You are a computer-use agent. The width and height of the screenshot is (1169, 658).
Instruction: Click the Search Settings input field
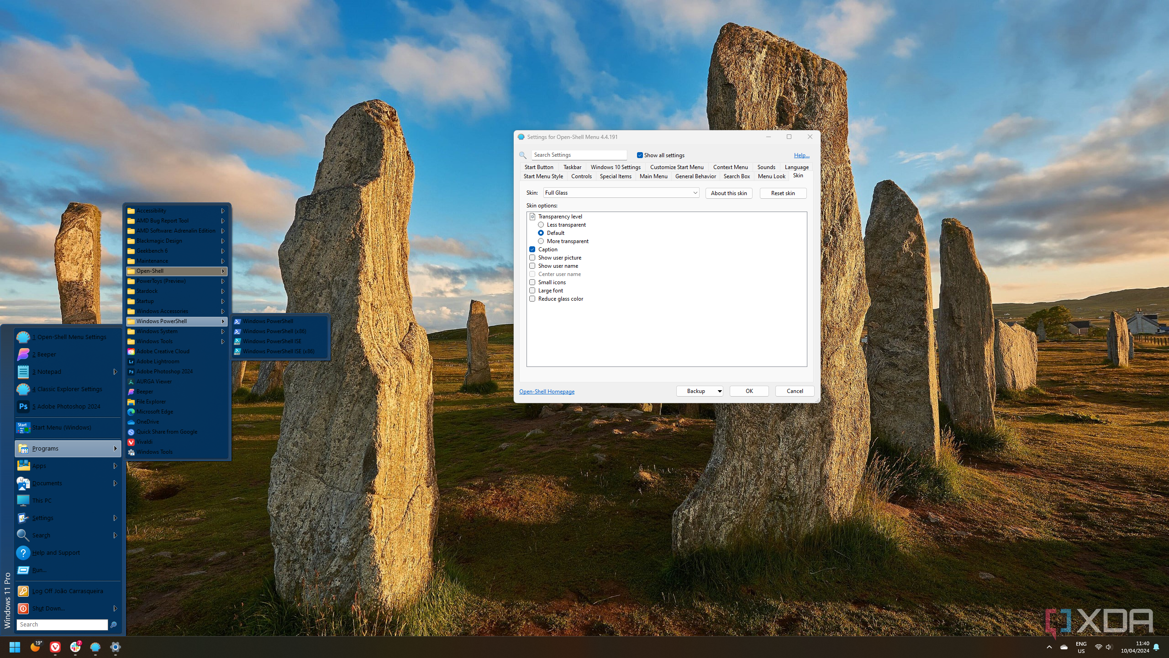(579, 155)
